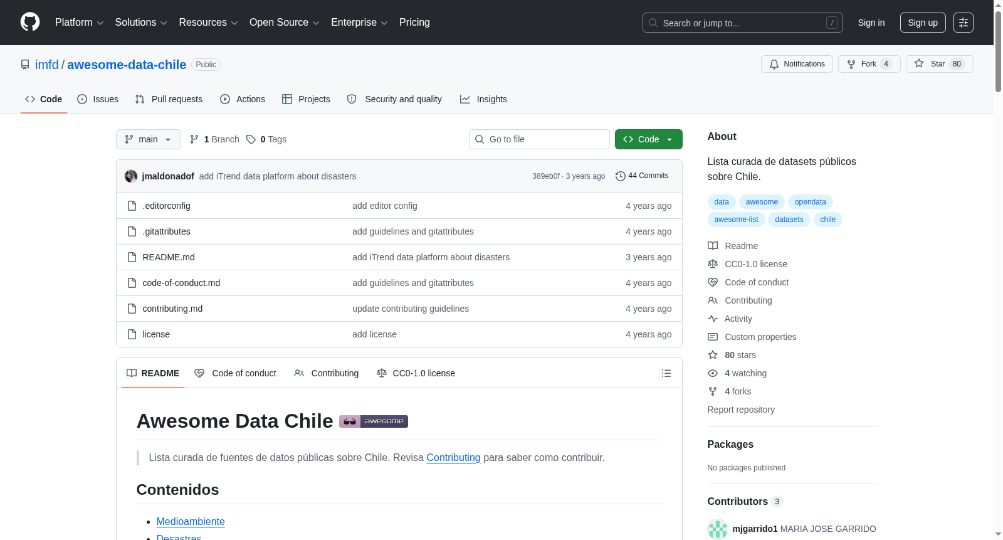Click the branch icon next to 1 Branch

coord(194,139)
